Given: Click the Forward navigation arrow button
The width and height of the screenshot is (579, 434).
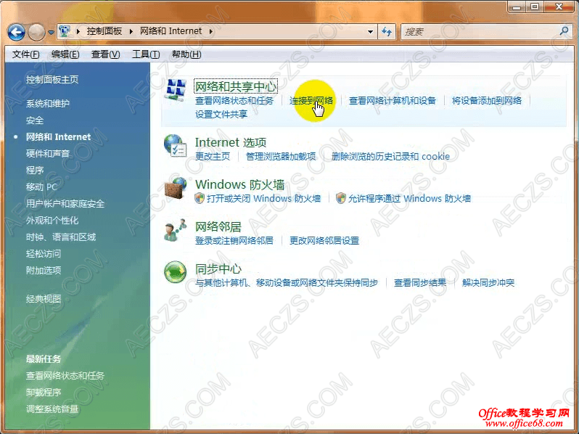Looking at the screenshot, I should [x=36, y=32].
